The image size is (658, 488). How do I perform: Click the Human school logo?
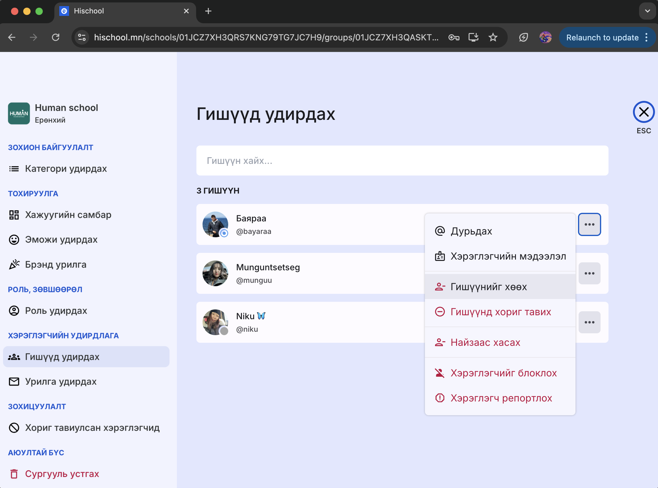coord(19,113)
